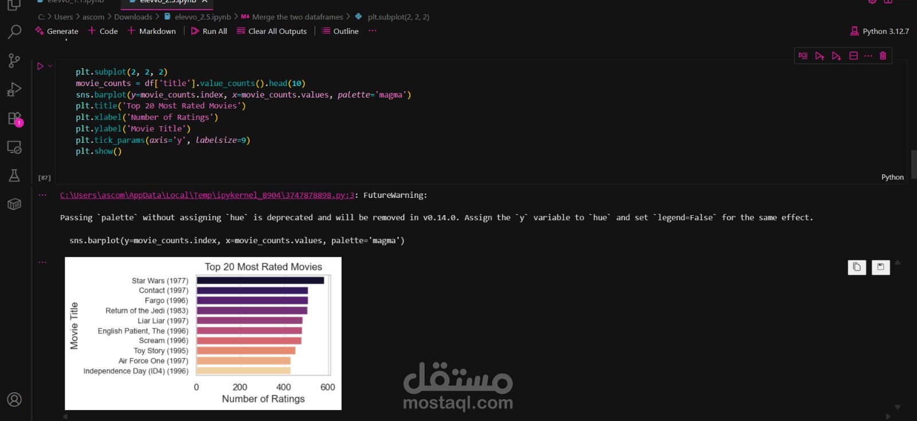Click the Python language label of the cell
The height and width of the screenshot is (421, 917).
tap(892, 177)
